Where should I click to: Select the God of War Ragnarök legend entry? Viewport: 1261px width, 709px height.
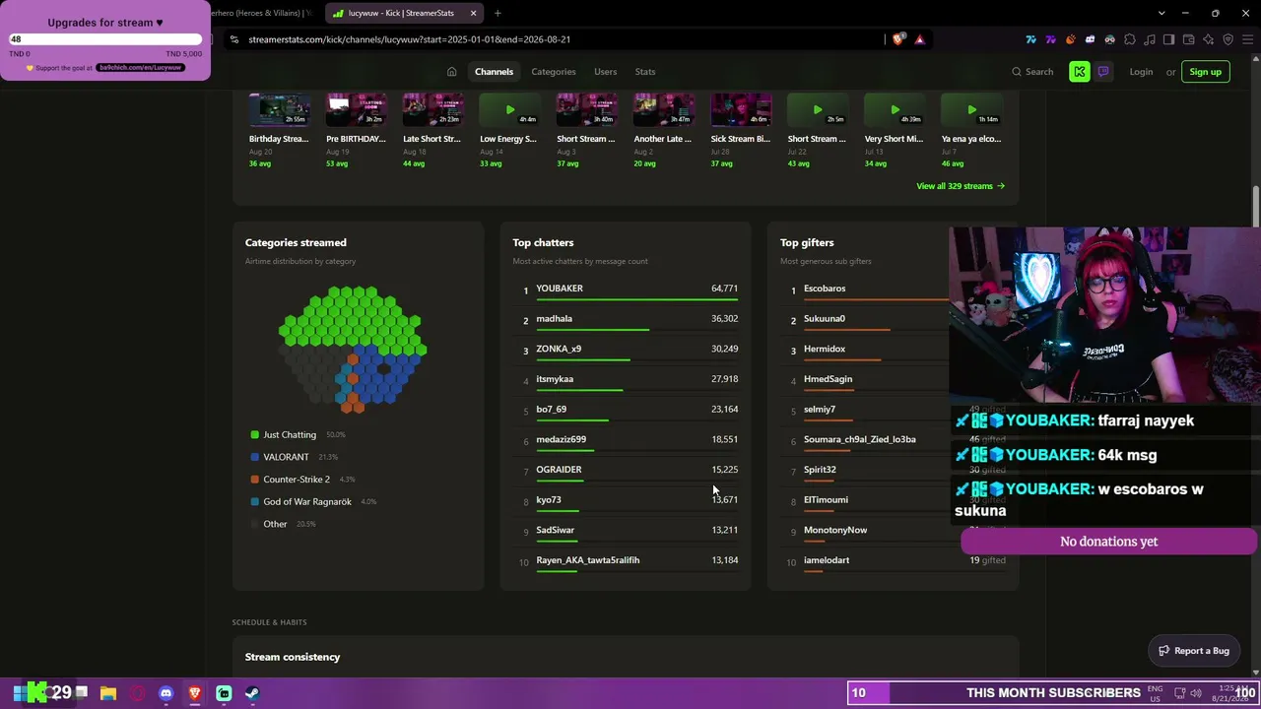(313, 502)
